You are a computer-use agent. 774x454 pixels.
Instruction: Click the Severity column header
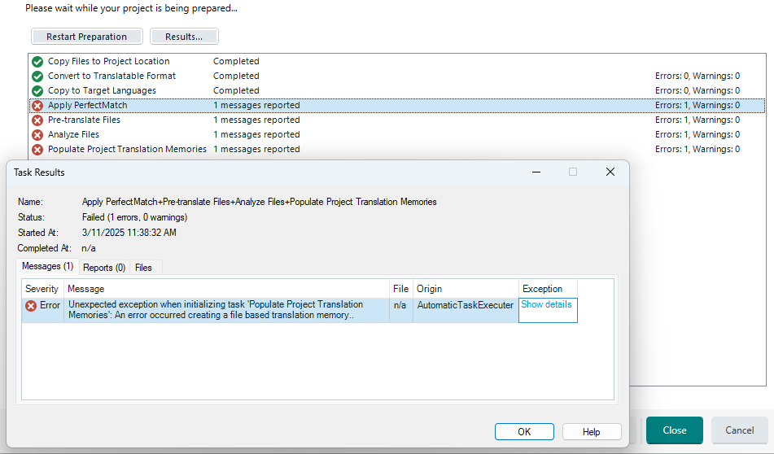point(42,289)
